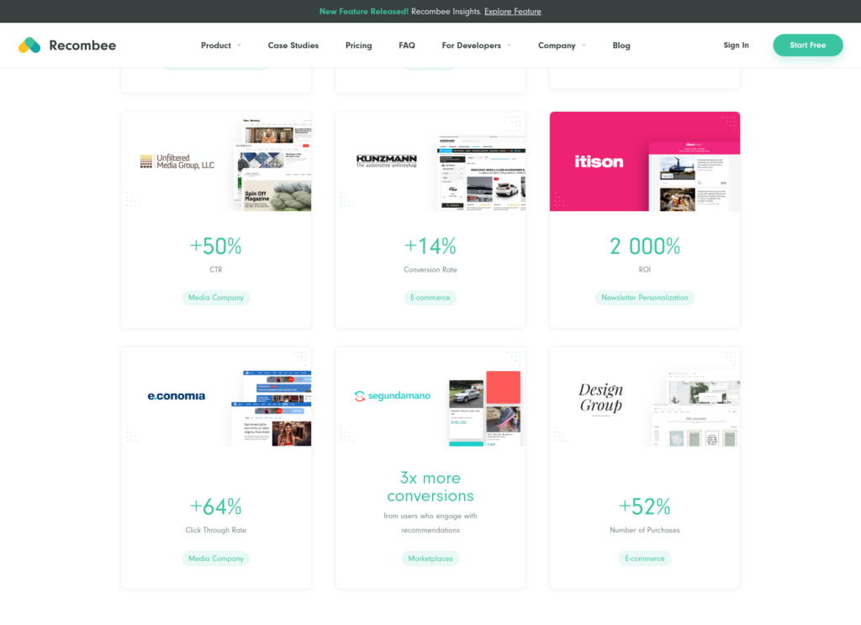Viewport: 861px width, 625px height.
Task: Expand the Company dropdown chevron
Action: 584,45
